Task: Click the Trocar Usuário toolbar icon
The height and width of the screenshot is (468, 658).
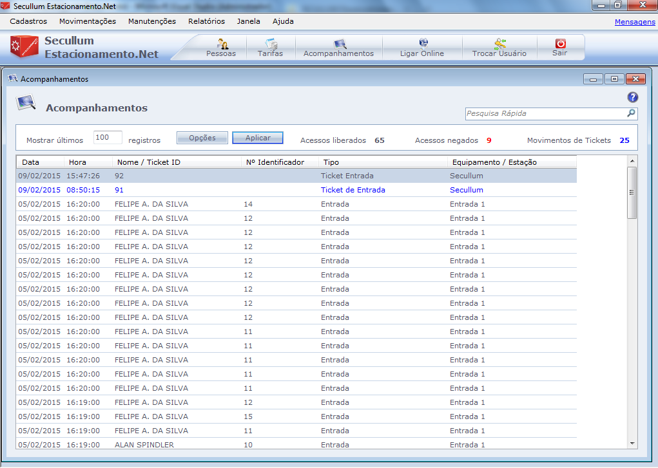Action: (x=499, y=43)
